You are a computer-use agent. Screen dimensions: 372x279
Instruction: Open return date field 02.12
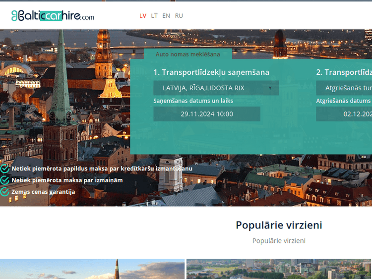(x=344, y=114)
